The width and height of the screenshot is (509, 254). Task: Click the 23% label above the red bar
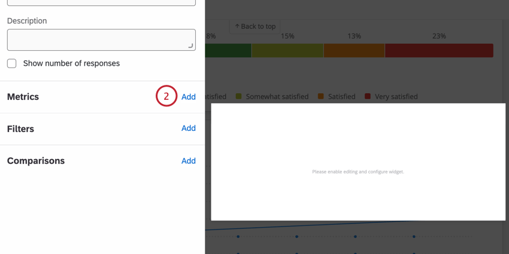pyautogui.click(x=439, y=36)
